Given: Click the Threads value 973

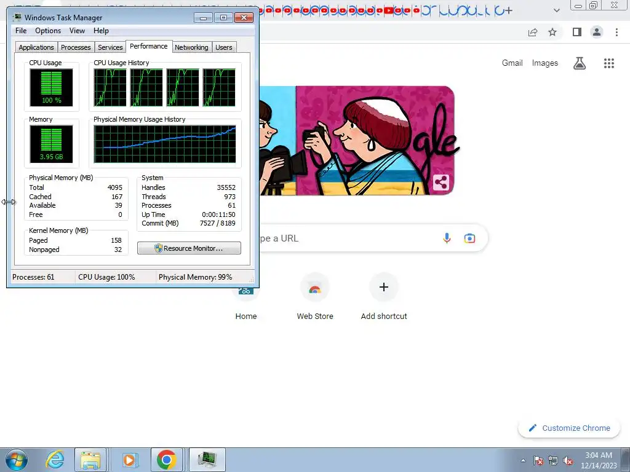Looking at the screenshot, I should point(230,197).
